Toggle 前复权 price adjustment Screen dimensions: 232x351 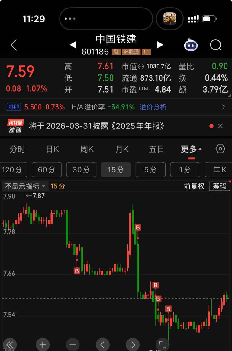point(194,186)
